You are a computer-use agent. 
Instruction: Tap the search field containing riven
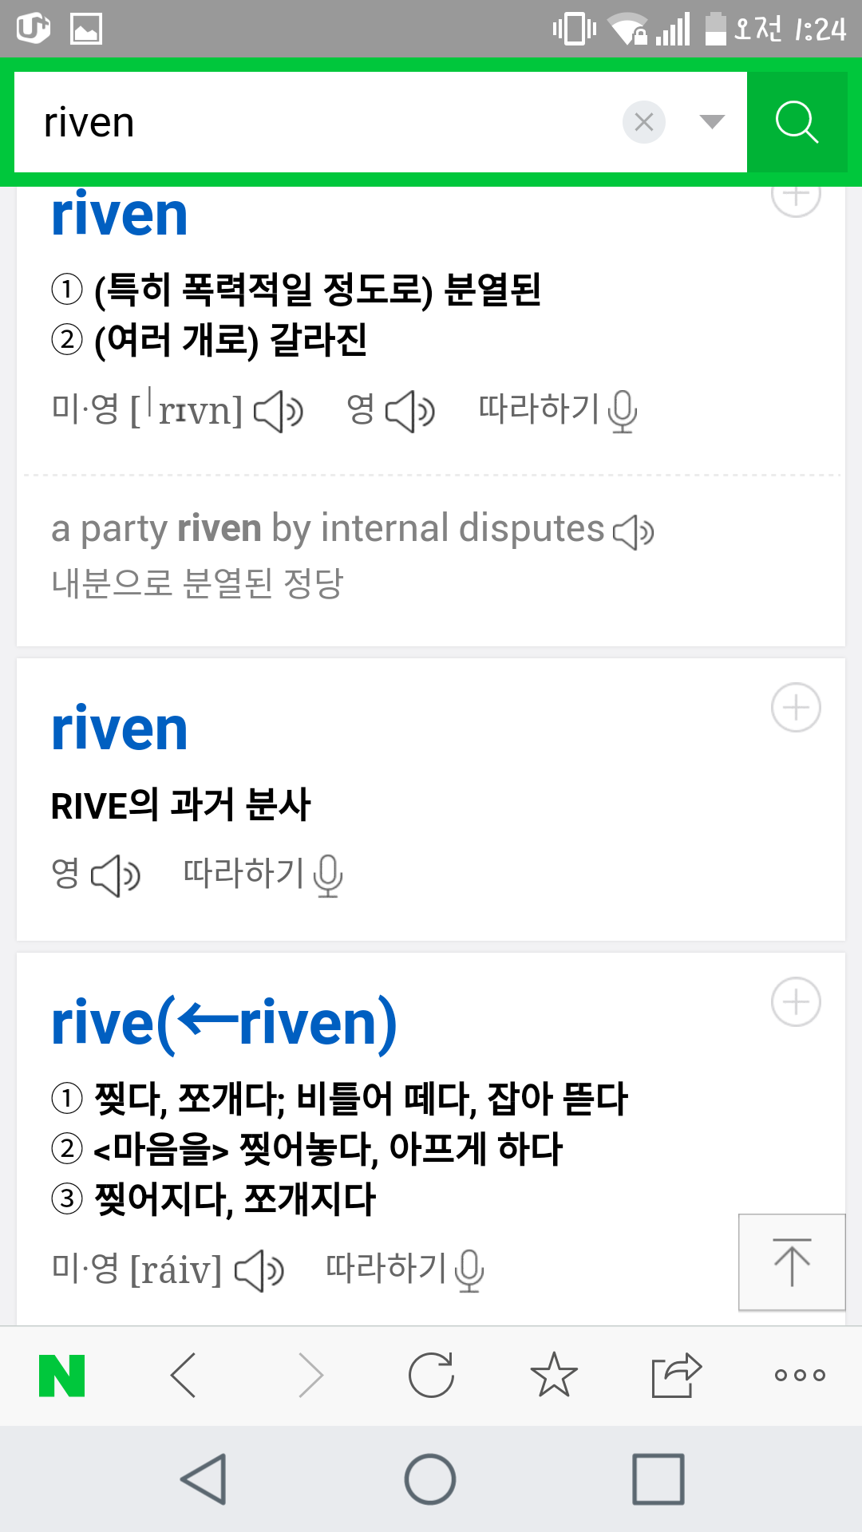coord(319,122)
